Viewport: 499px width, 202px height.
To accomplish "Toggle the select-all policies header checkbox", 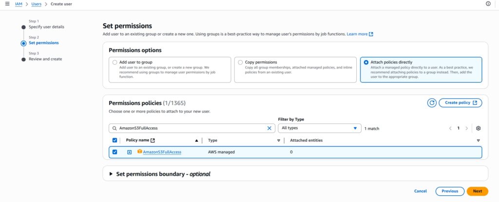I will (115, 140).
